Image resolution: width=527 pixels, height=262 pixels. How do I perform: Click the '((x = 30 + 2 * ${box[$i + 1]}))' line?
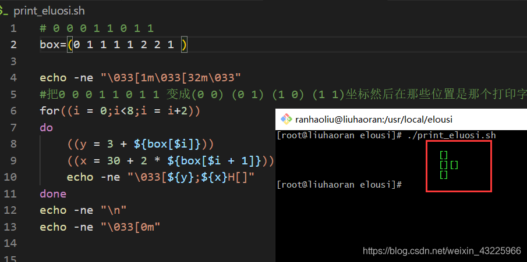click(171, 161)
